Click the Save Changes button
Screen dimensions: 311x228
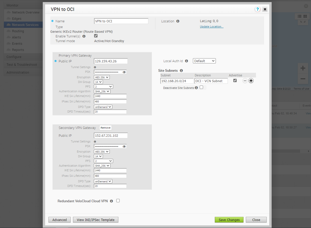click(x=229, y=220)
